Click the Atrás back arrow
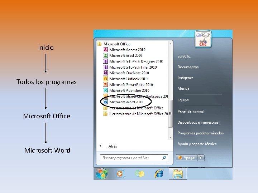 coord(100,146)
